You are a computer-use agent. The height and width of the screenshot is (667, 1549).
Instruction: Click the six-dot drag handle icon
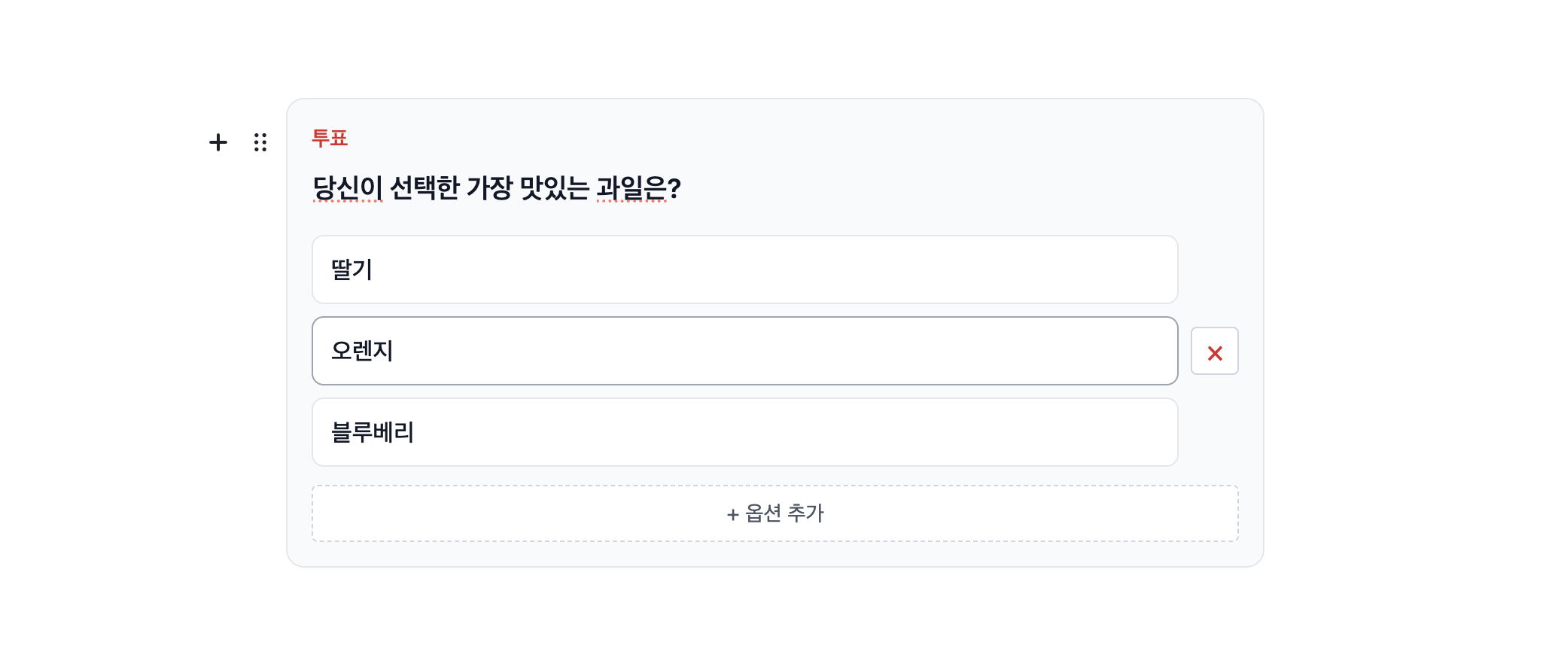[x=260, y=143]
